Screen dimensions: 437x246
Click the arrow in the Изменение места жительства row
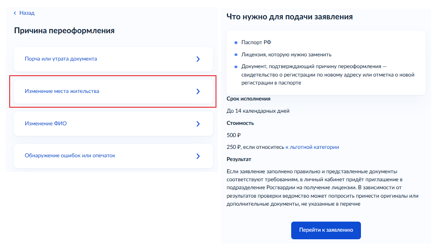point(198,92)
